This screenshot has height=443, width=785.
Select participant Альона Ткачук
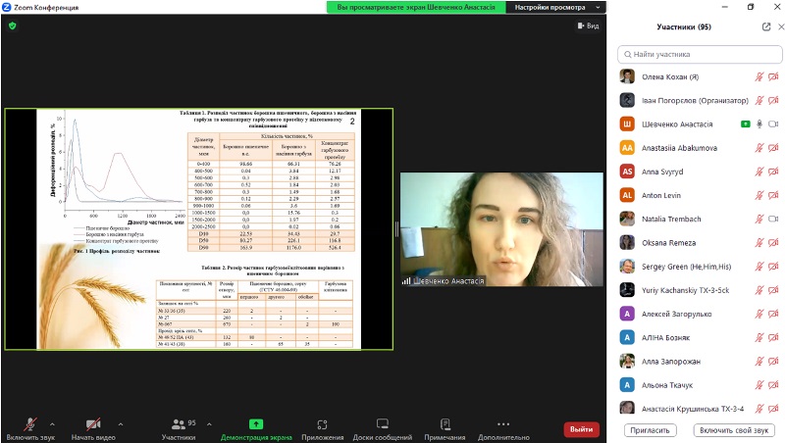click(x=700, y=385)
